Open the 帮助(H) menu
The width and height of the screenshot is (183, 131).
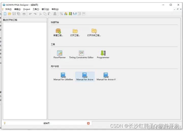55,9
